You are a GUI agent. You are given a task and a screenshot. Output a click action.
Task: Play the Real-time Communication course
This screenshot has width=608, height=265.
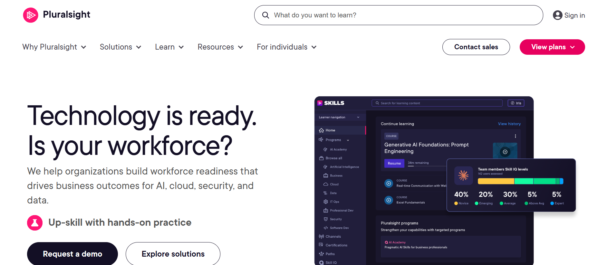[389, 183]
